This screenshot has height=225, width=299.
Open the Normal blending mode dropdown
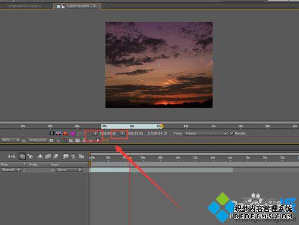11,170
